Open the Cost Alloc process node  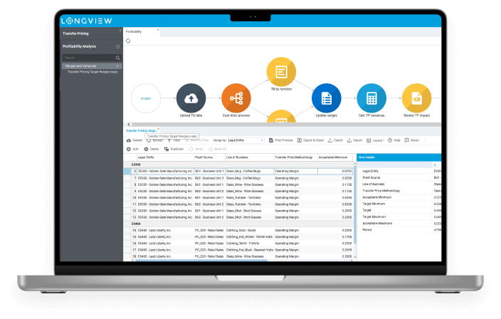(x=236, y=98)
